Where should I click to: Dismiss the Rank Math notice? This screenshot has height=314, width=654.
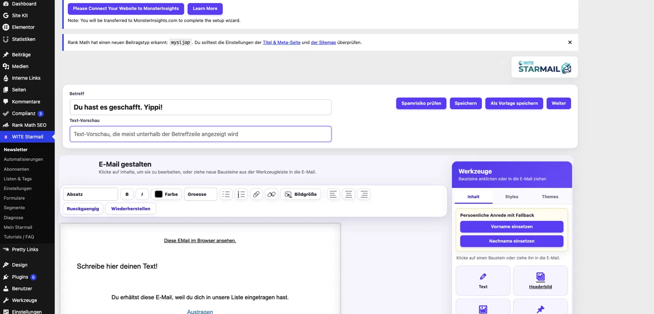570,42
